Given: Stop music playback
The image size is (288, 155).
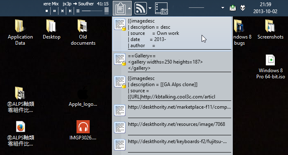Looking at the screenshot, I should tap(46, 11).
